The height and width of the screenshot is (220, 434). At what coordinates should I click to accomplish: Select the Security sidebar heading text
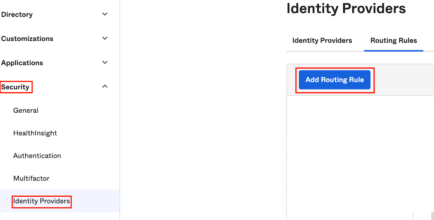click(15, 87)
